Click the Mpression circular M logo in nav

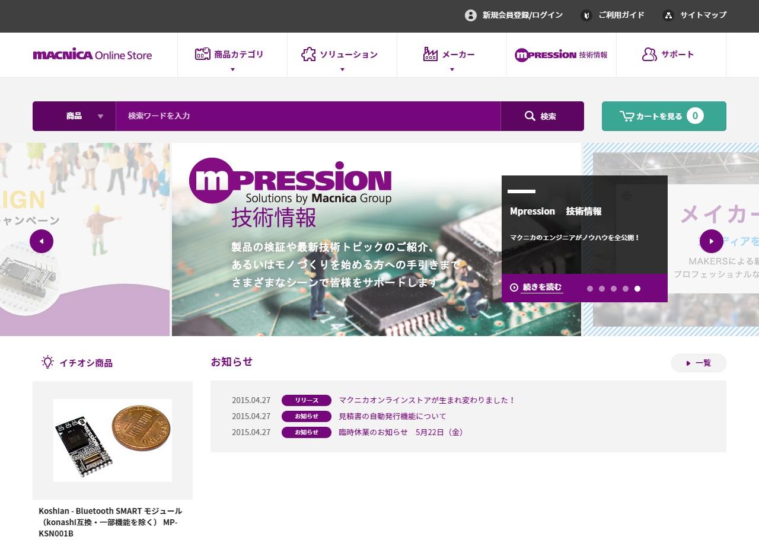tap(522, 55)
